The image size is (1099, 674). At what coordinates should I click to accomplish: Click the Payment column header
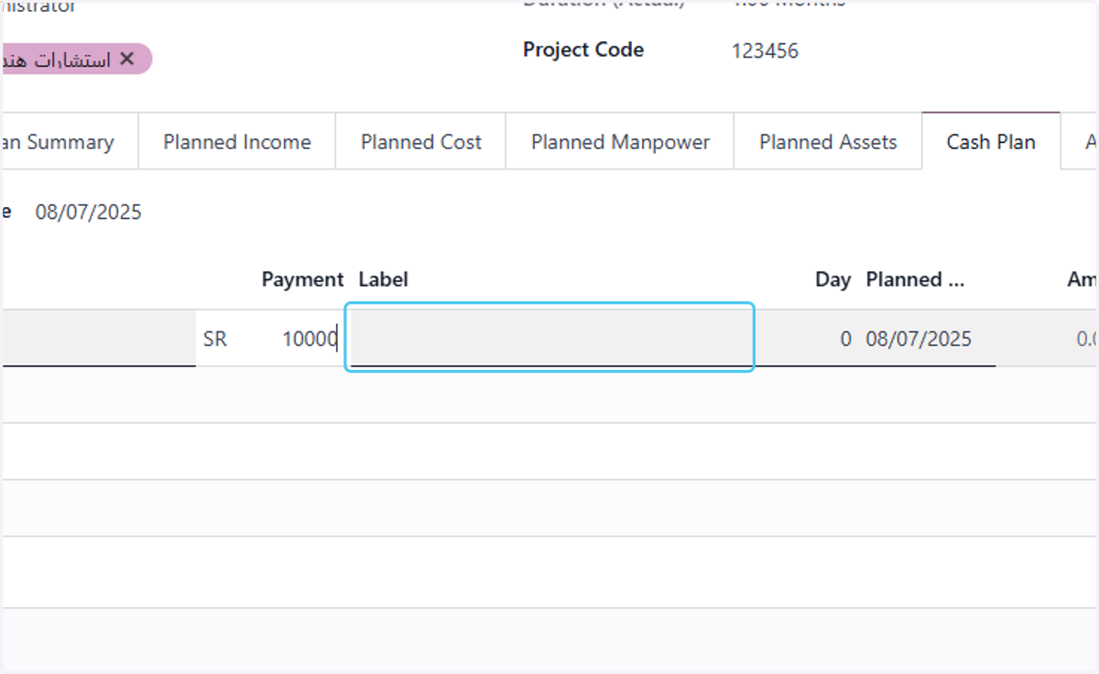pyautogui.click(x=302, y=279)
